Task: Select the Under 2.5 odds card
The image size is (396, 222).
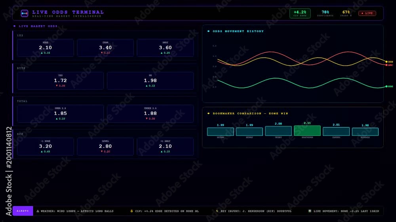Action: [150, 114]
